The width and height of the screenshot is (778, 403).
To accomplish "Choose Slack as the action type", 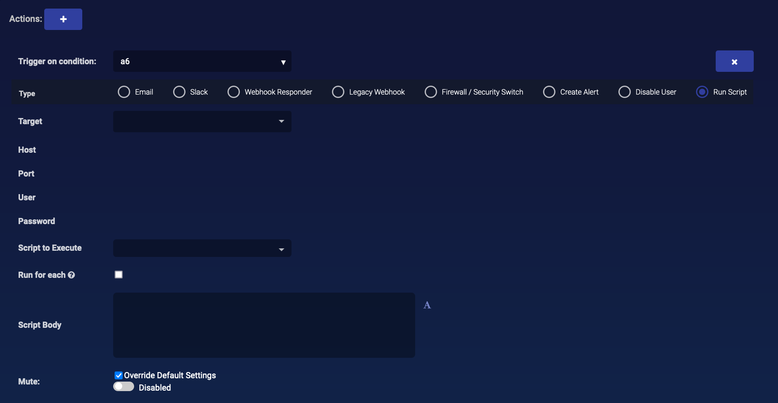I will 179,92.
